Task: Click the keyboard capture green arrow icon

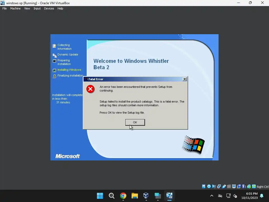Action: [x=254, y=186]
